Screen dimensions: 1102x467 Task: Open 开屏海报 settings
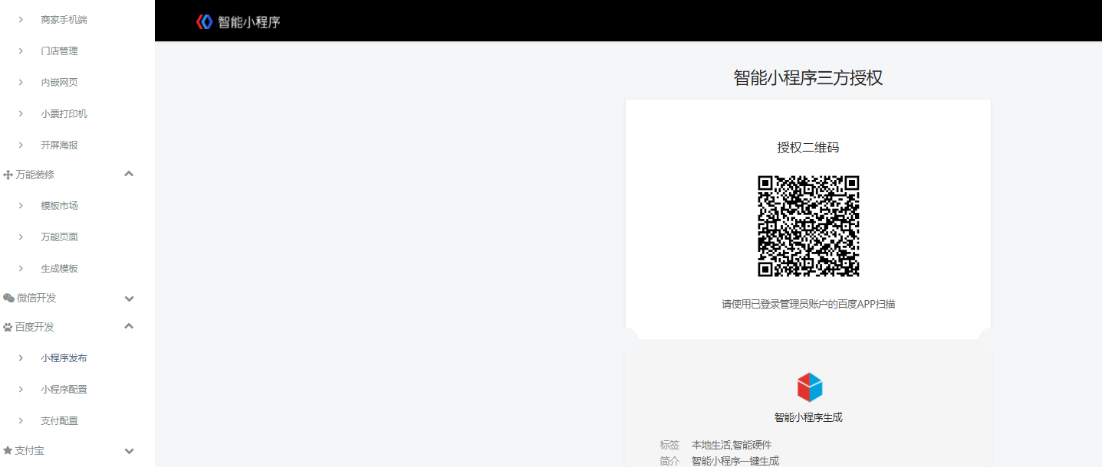click(x=59, y=145)
